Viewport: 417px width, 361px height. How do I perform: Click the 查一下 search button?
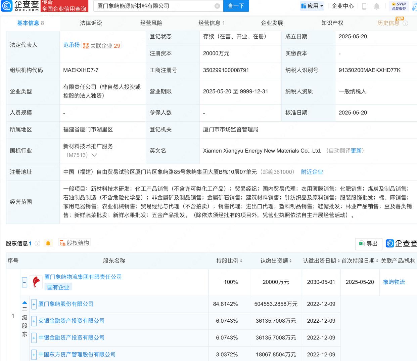pos(236,6)
